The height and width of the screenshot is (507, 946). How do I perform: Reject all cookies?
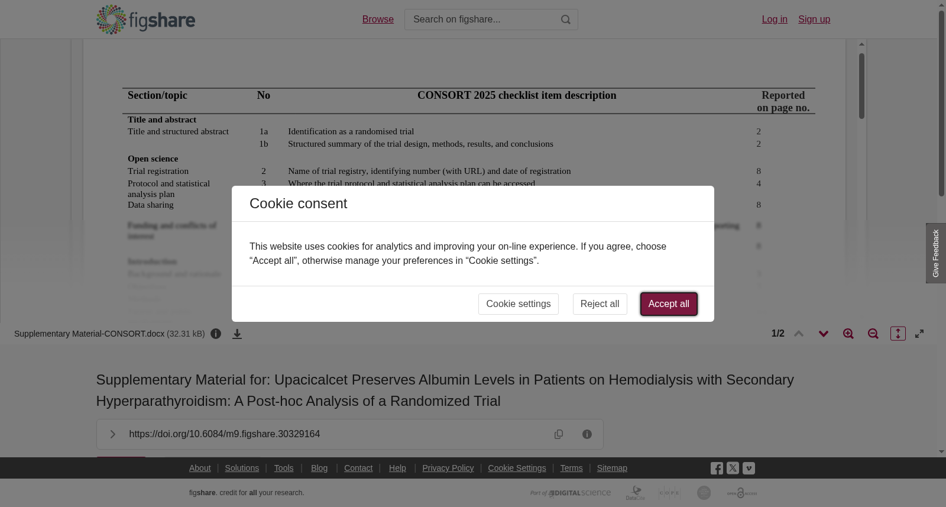click(x=600, y=304)
